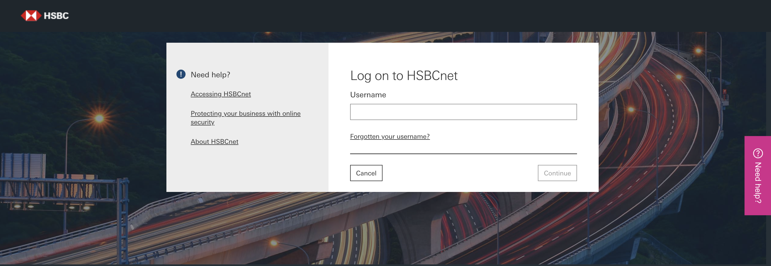Open the Accessing HSBCnet link
The image size is (771, 266).
221,94
